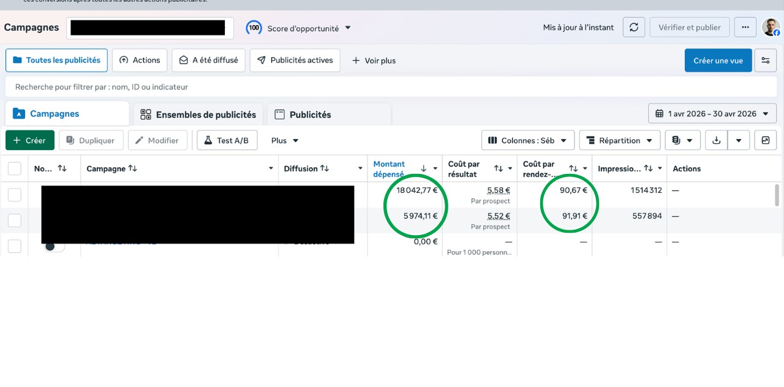Click the 90,67 € cost per appointment cell

tap(573, 190)
